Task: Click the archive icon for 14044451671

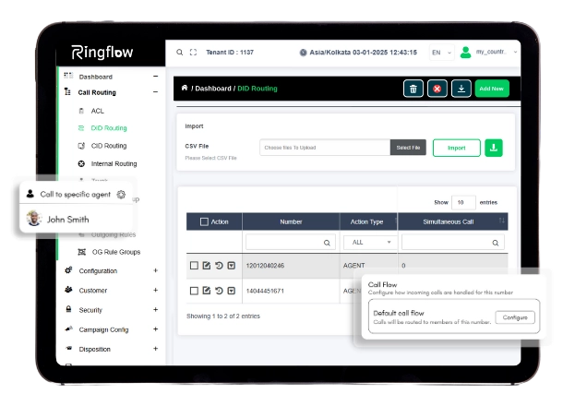Action: click(232, 291)
